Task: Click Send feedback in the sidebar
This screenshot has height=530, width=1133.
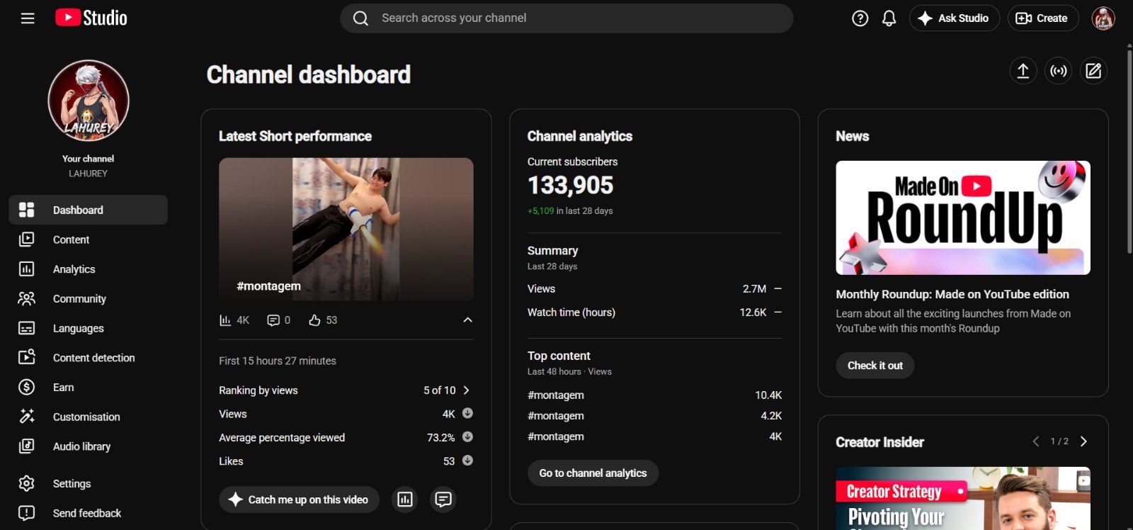Action: (89, 513)
